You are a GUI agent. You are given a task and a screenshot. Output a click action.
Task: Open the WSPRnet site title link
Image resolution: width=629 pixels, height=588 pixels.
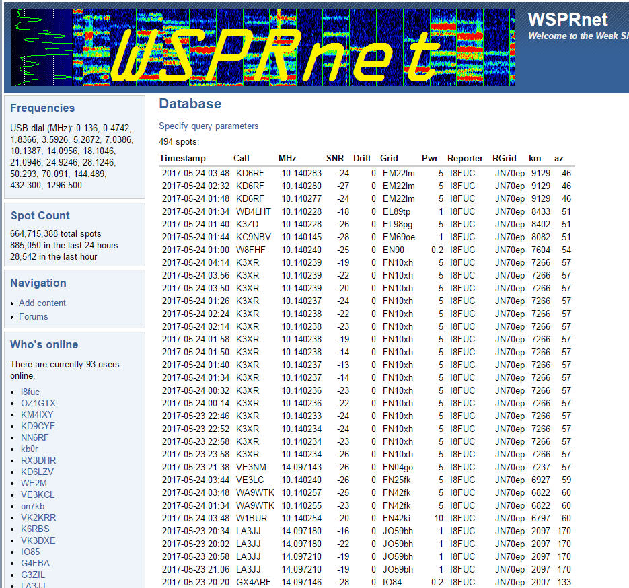click(567, 20)
